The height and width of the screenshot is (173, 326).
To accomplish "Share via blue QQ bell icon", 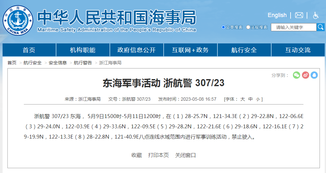I will (x=314, y=75).
